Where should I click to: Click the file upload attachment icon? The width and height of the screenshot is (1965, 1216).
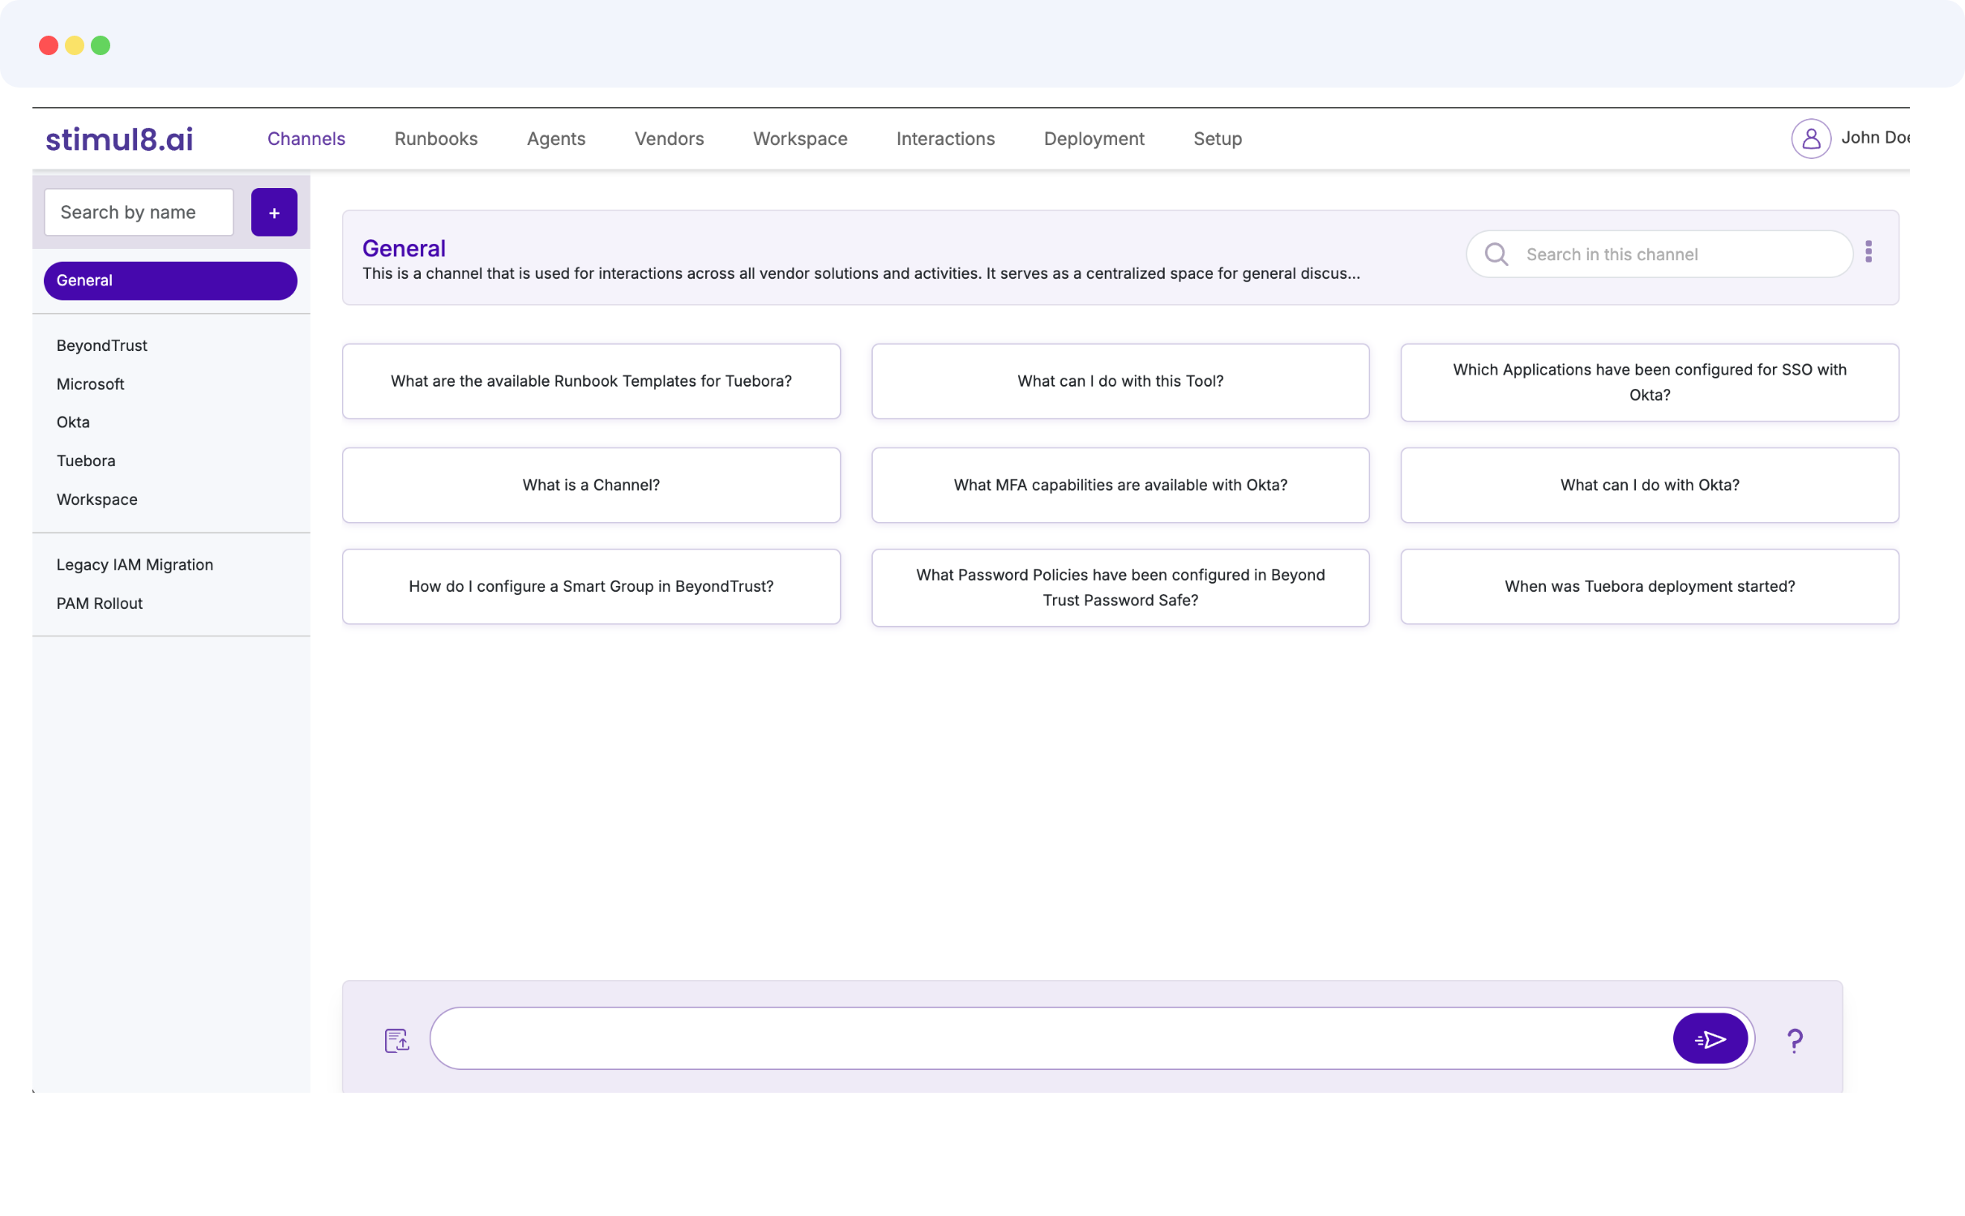(x=396, y=1039)
